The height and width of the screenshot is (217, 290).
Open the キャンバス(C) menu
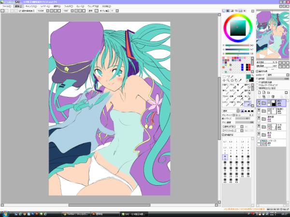31,6
